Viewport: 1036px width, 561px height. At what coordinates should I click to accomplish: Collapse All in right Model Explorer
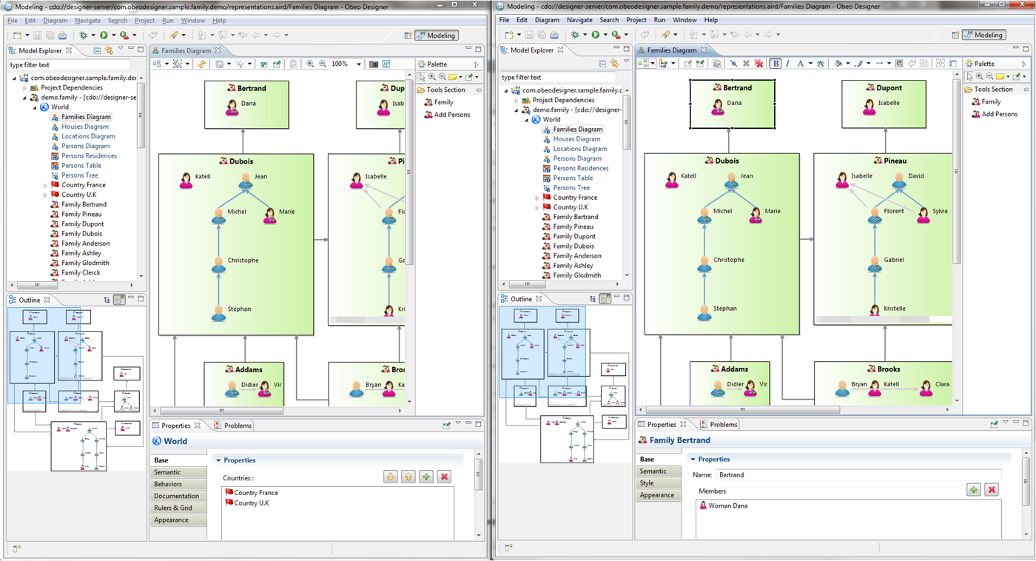pos(602,64)
